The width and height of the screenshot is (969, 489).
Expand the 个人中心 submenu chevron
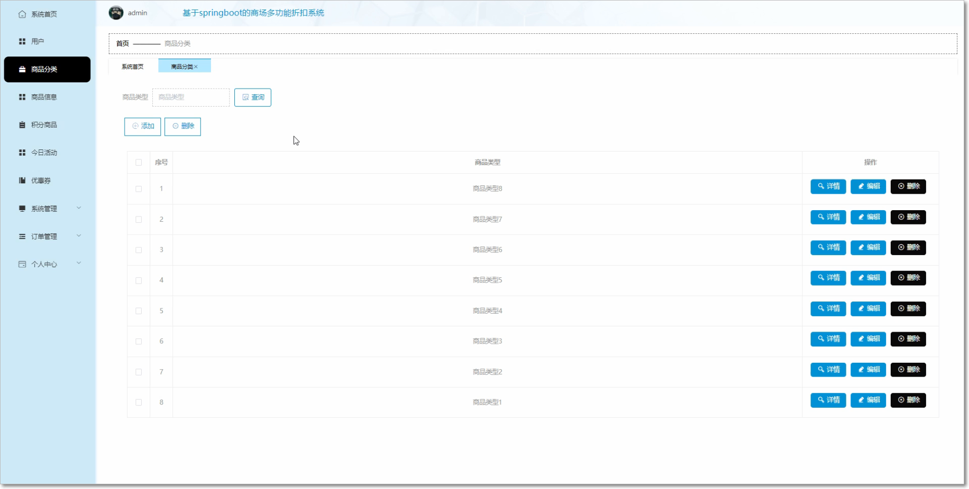click(x=79, y=263)
